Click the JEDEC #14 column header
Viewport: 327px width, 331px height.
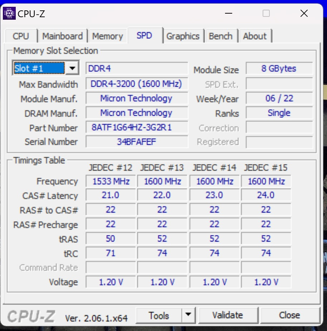pyautogui.click(x=214, y=168)
